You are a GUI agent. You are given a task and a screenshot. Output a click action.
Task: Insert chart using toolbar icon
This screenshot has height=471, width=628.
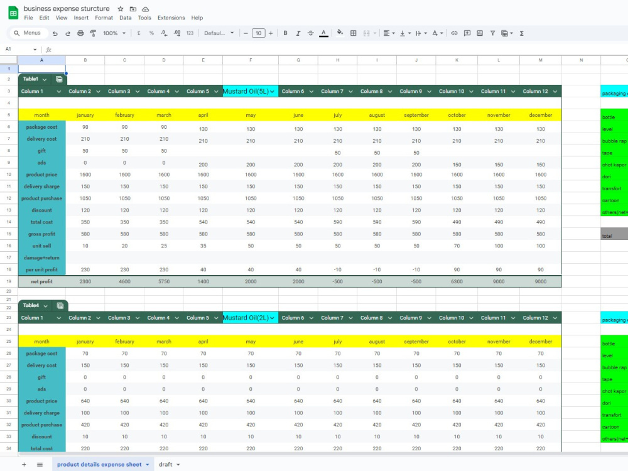tap(480, 33)
